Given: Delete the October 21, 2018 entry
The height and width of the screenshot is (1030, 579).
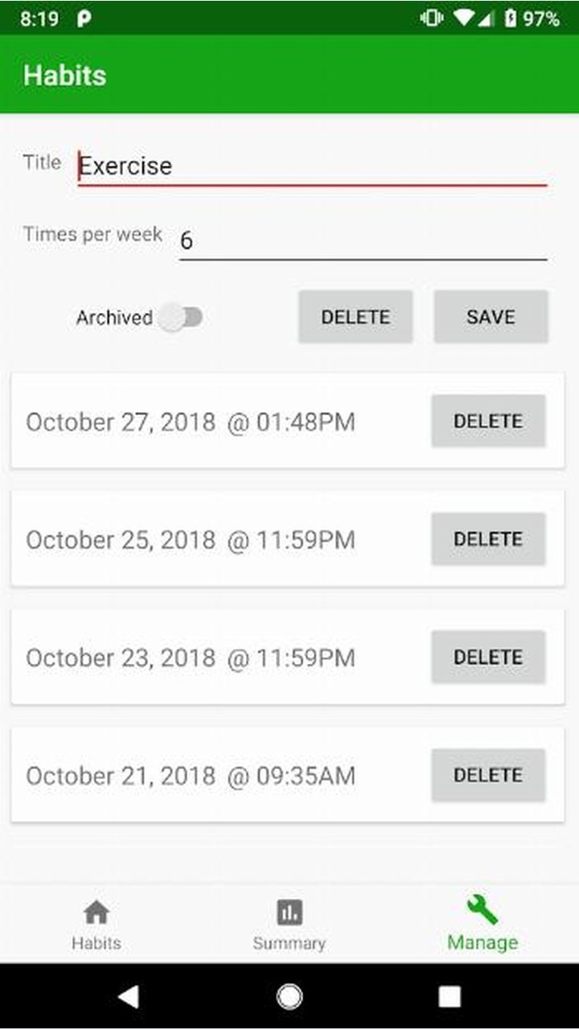Looking at the screenshot, I should [488, 775].
